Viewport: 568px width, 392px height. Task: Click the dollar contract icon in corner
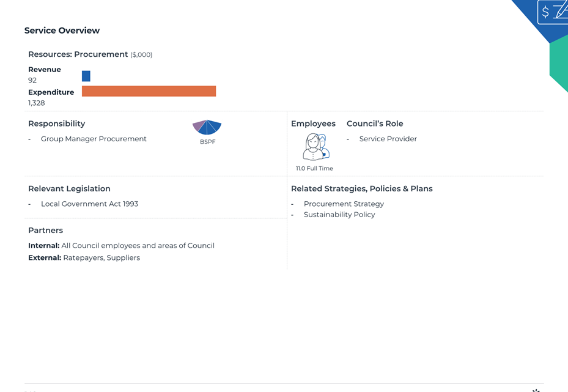(x=553, y=12)
